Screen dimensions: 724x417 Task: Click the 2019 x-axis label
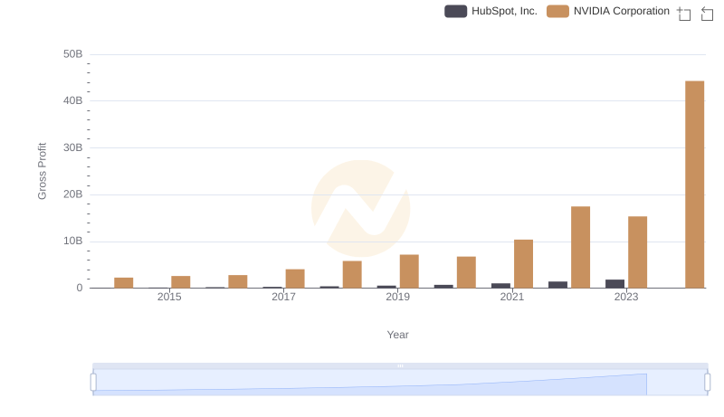[397, 297]
